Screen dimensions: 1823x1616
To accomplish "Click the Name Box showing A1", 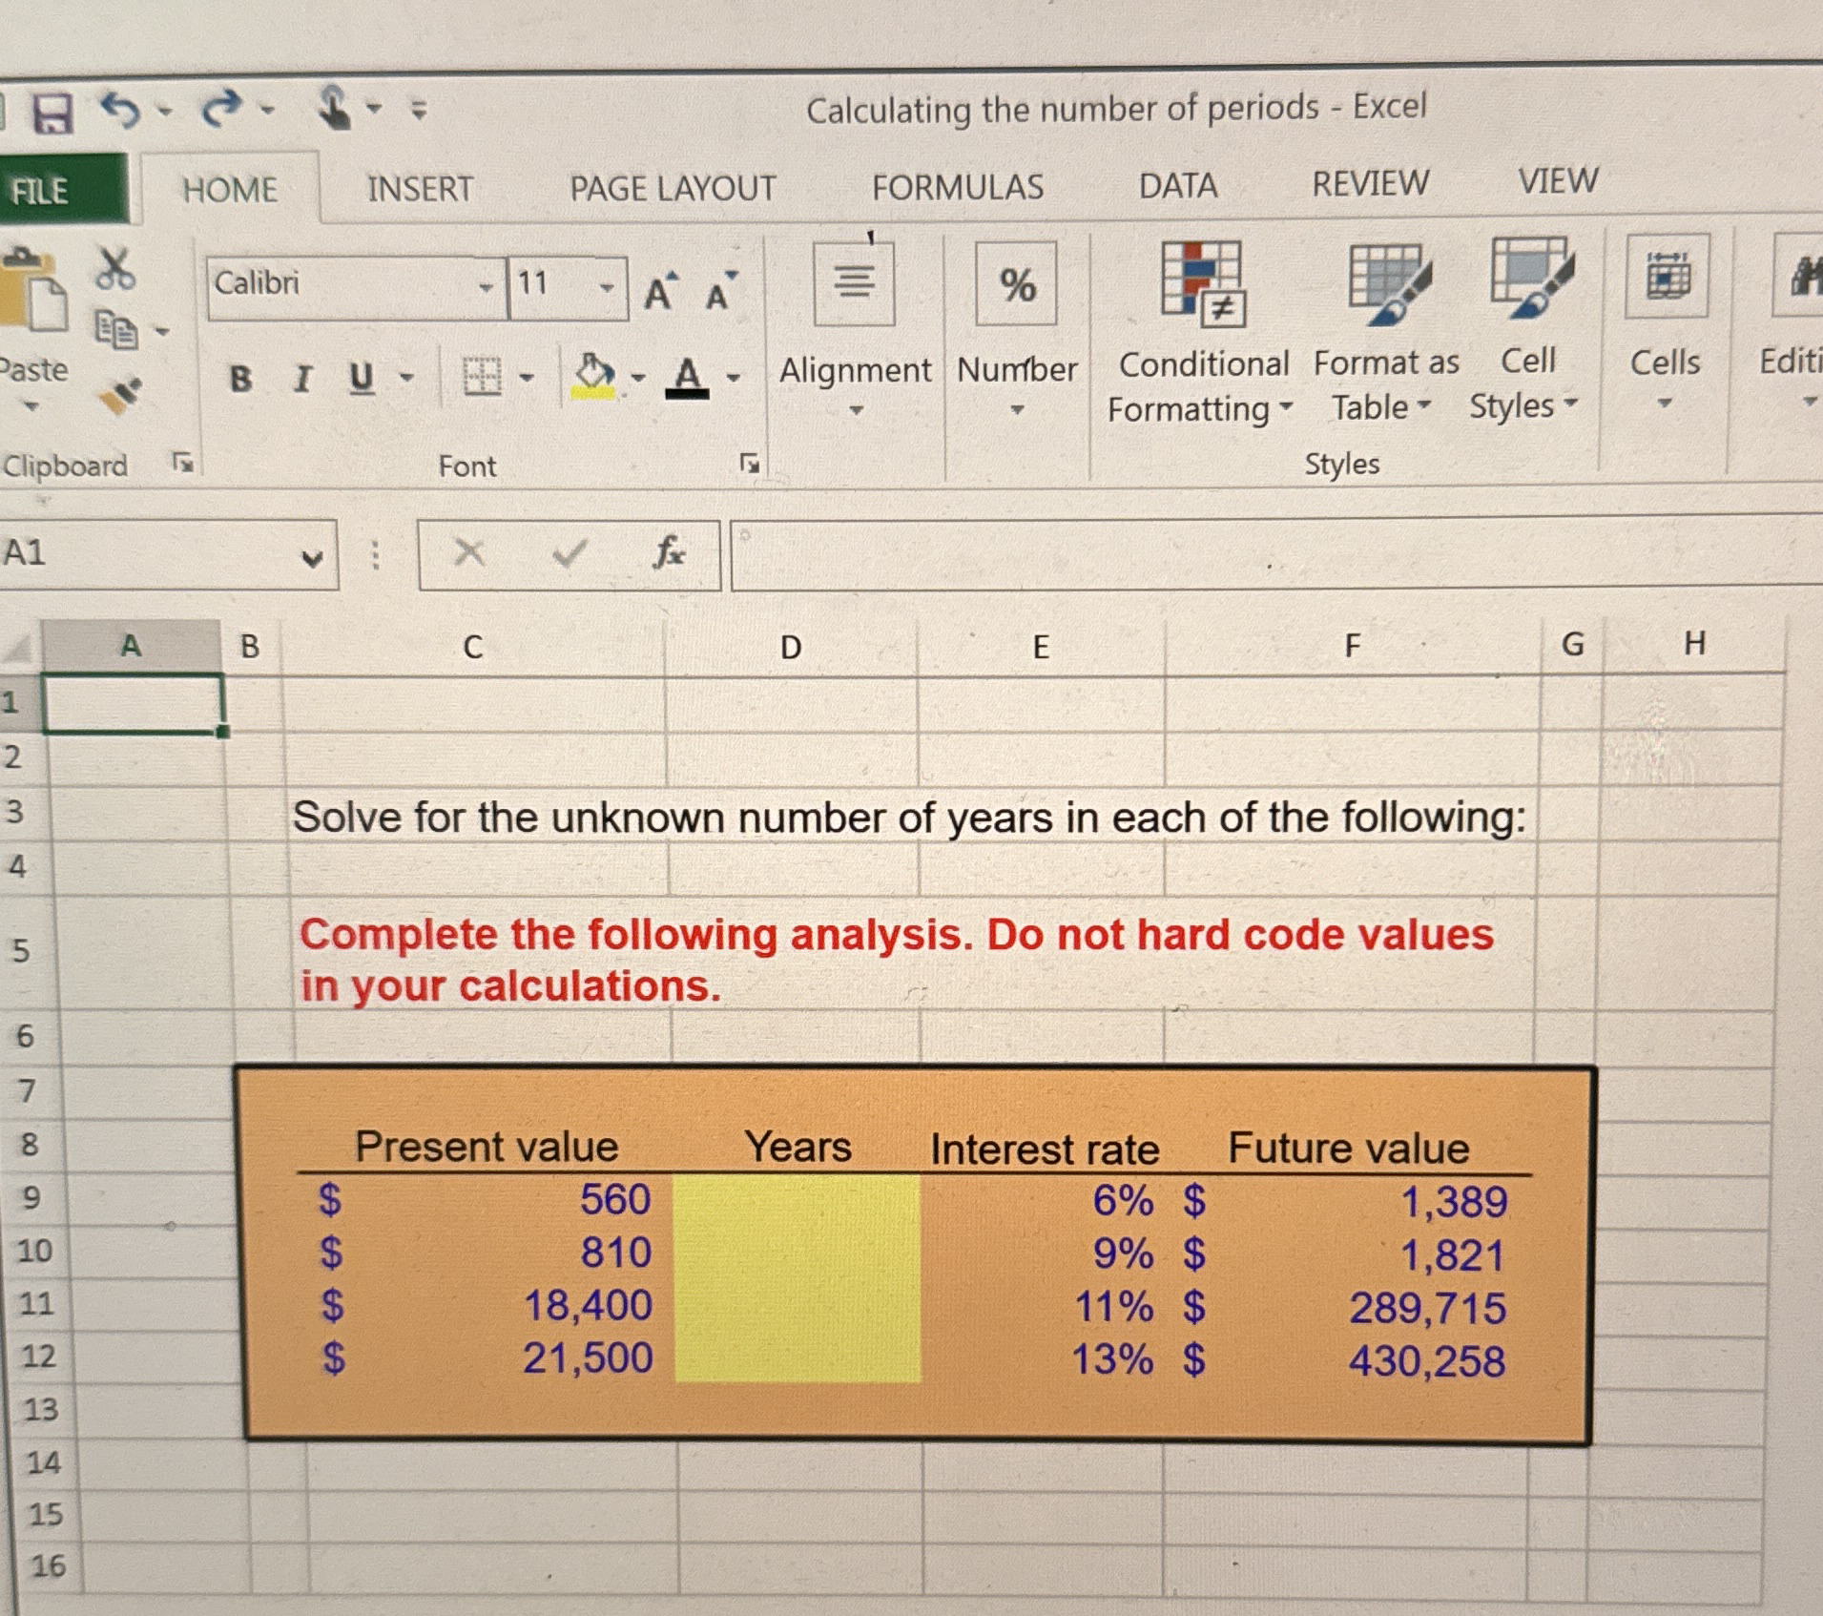I will pyautogui.click(x=168, y=554).
